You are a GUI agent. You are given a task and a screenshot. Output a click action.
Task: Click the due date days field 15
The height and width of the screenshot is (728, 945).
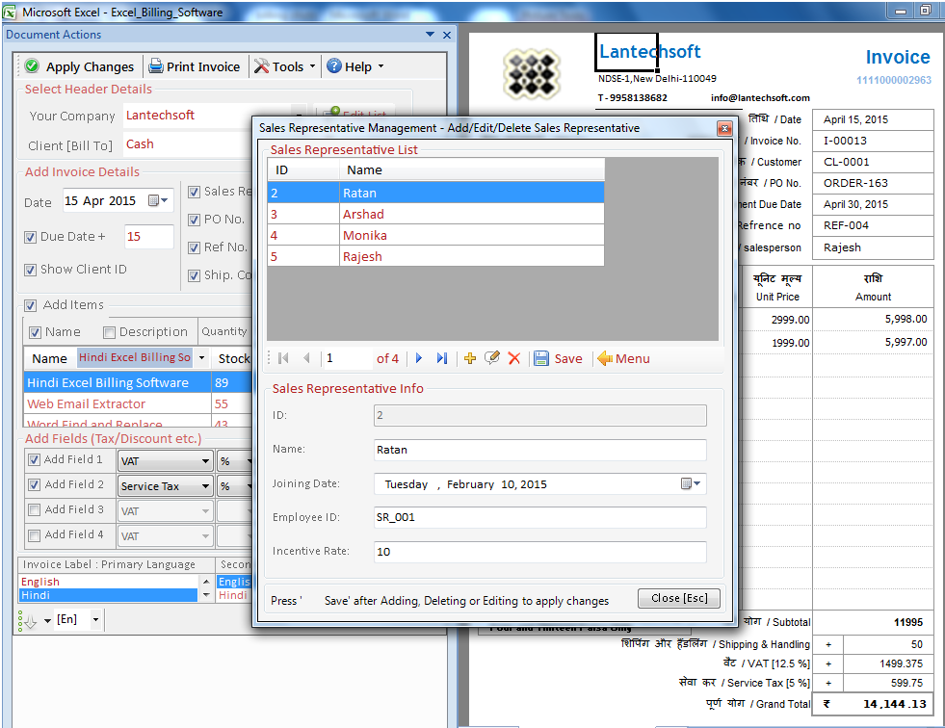click(149, 236)
